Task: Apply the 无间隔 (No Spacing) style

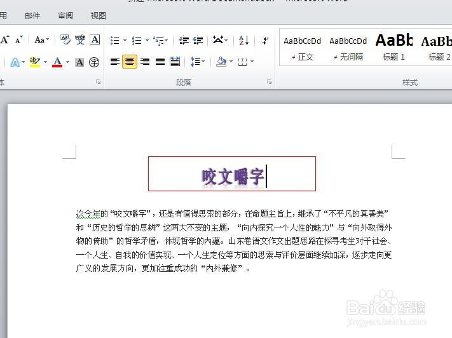Action: (x=348, y=48)
